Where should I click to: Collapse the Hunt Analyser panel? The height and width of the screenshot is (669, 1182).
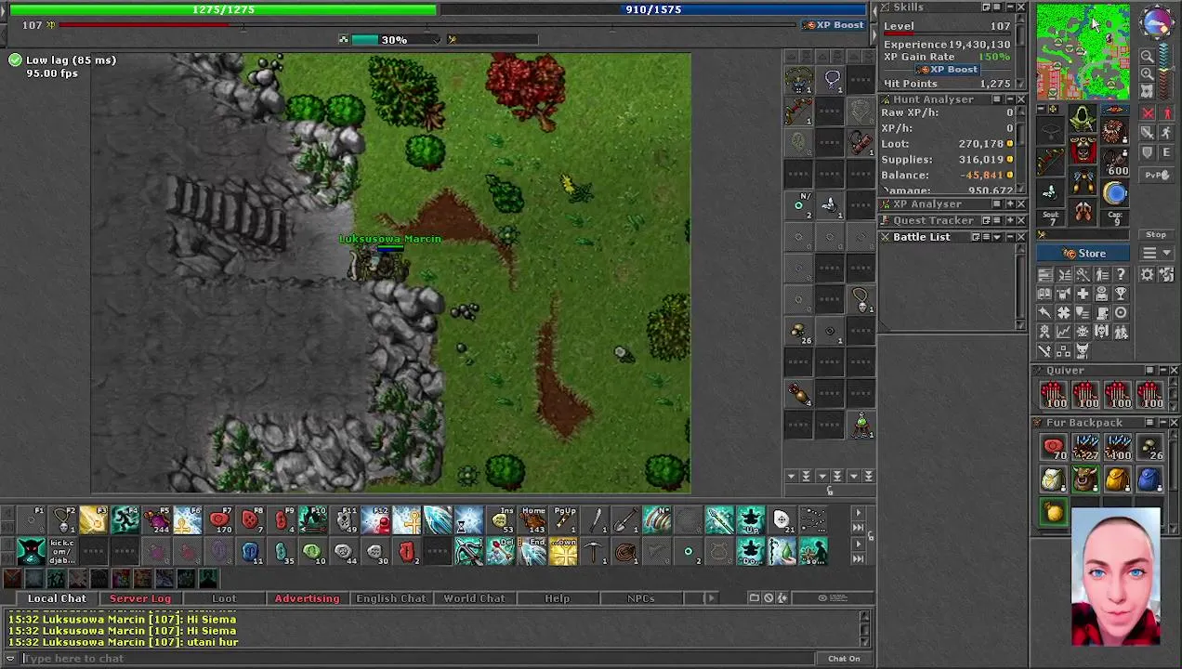[1010, 99]
